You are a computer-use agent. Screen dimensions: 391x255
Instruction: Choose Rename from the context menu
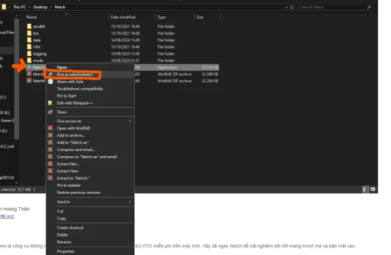(64, 242)
